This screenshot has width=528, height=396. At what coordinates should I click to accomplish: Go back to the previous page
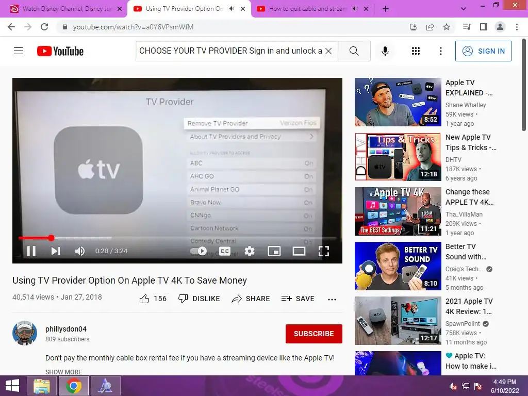11,27
